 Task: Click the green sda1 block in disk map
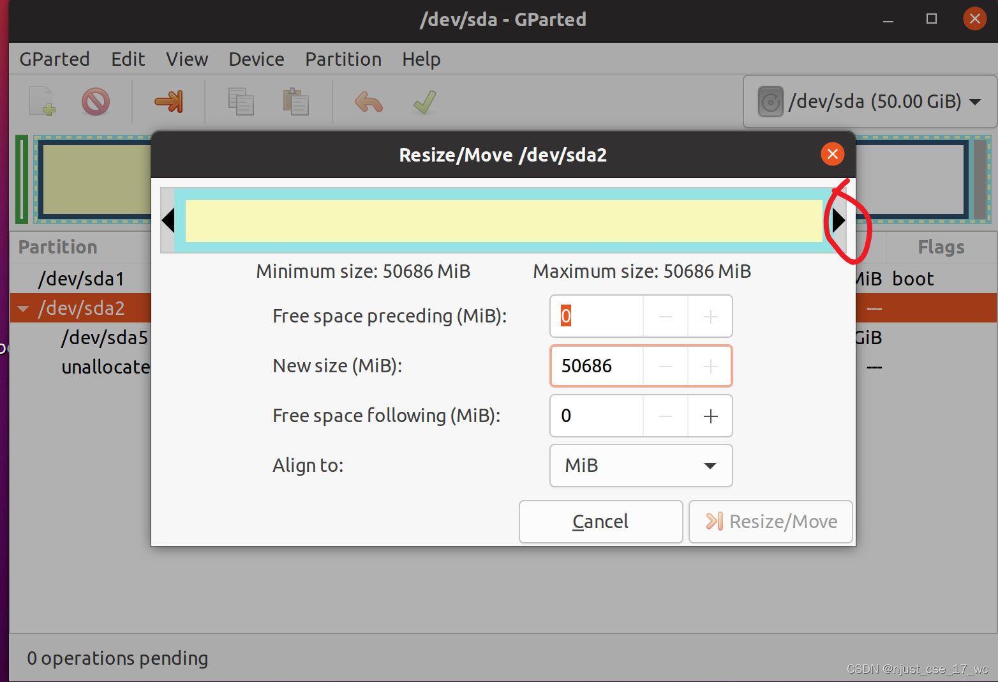pyautogui.click(x=22, y=179)
